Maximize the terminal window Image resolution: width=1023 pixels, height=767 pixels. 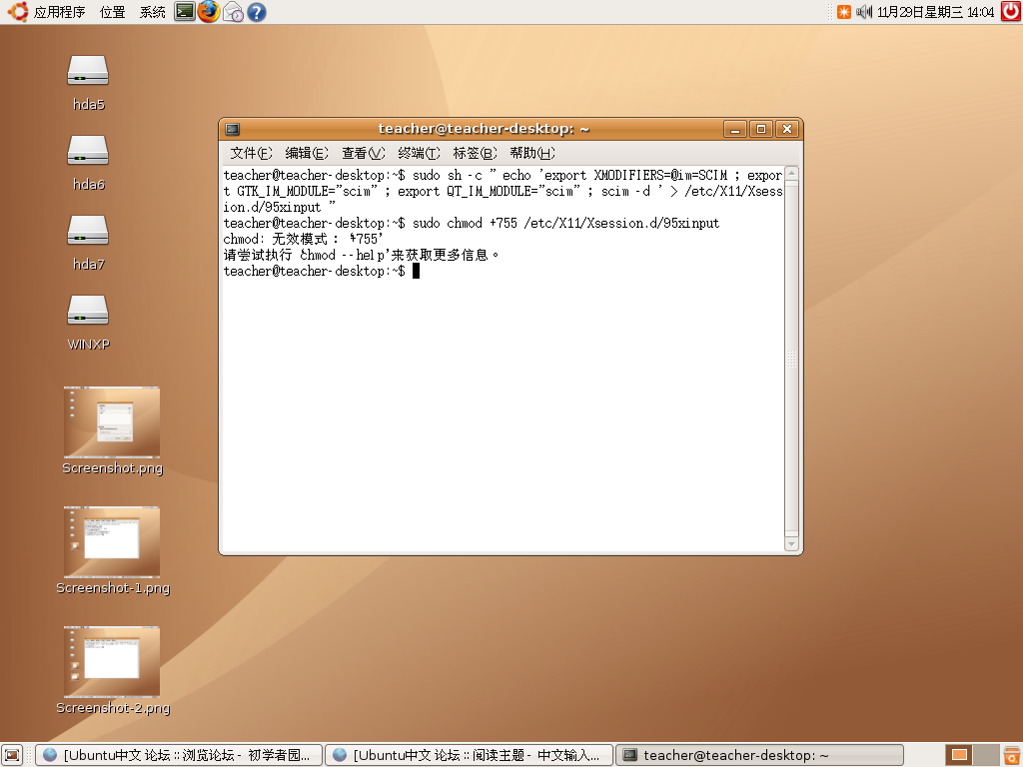(x=760, y=129)
